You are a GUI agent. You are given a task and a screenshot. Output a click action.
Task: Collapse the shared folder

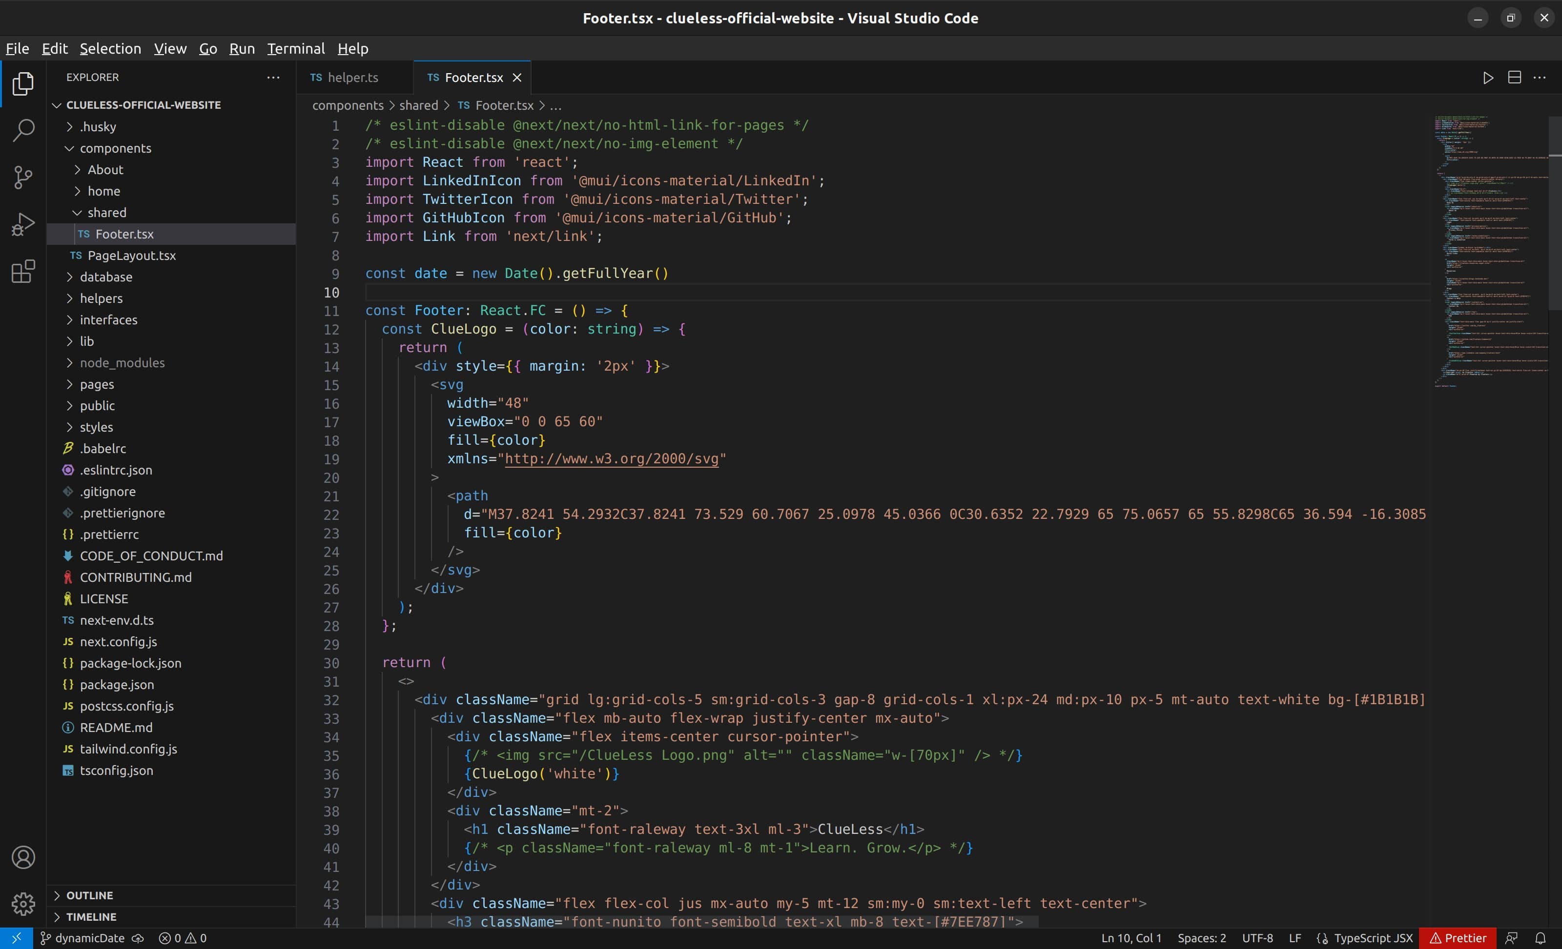point(107,212)
